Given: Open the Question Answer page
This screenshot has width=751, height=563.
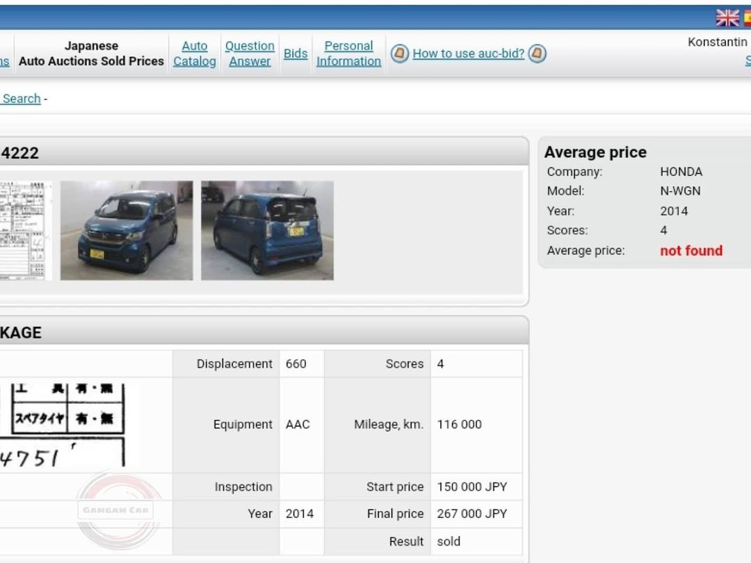Looking at the screenshot, I should point(250,53).
